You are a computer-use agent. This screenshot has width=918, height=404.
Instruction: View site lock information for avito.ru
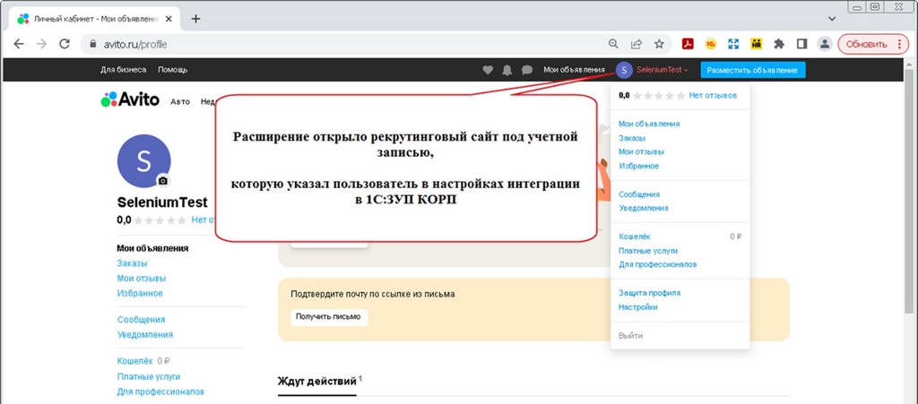click(x=92, y=44)
